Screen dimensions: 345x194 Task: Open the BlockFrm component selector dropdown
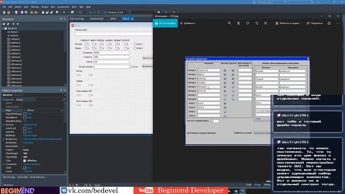(x=65, y=95)
